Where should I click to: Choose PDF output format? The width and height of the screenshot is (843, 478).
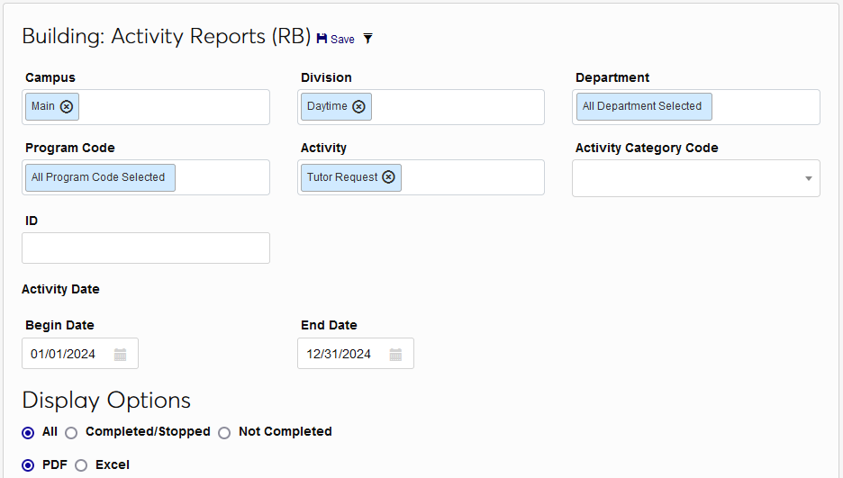pos(28,465)
